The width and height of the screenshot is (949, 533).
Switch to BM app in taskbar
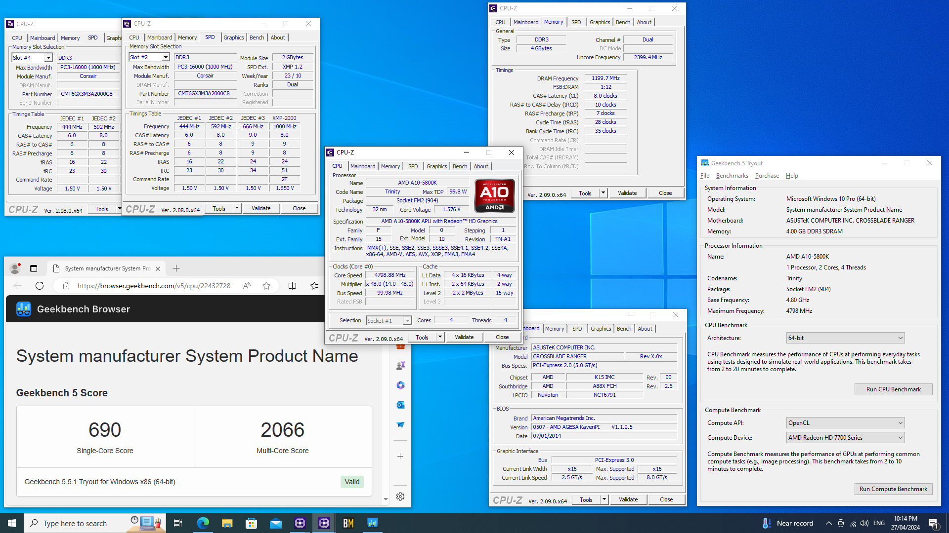(x=348, y=523)
